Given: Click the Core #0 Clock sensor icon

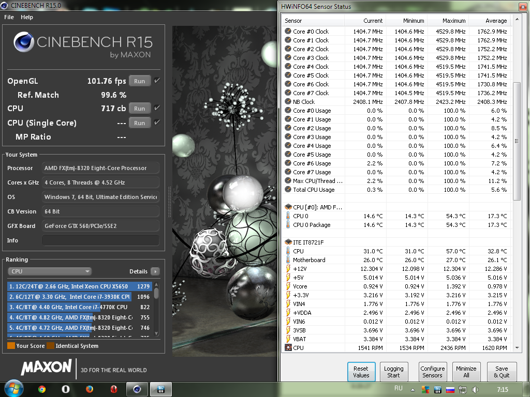Looking at the screenshot, I should coord(288,31).
